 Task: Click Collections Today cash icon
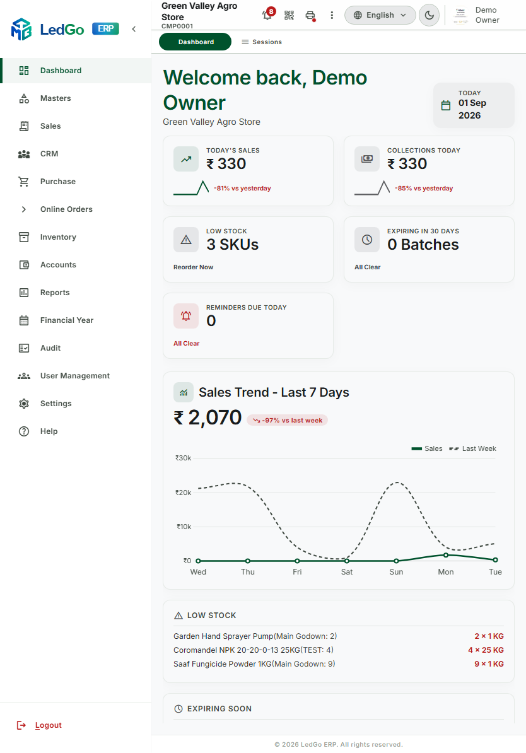tap(367, 160)
